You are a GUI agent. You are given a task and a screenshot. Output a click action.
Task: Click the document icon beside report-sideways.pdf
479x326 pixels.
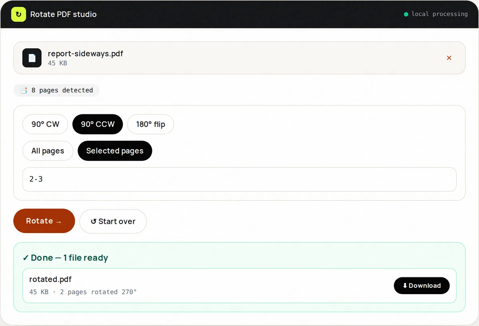tap(32, 58)
